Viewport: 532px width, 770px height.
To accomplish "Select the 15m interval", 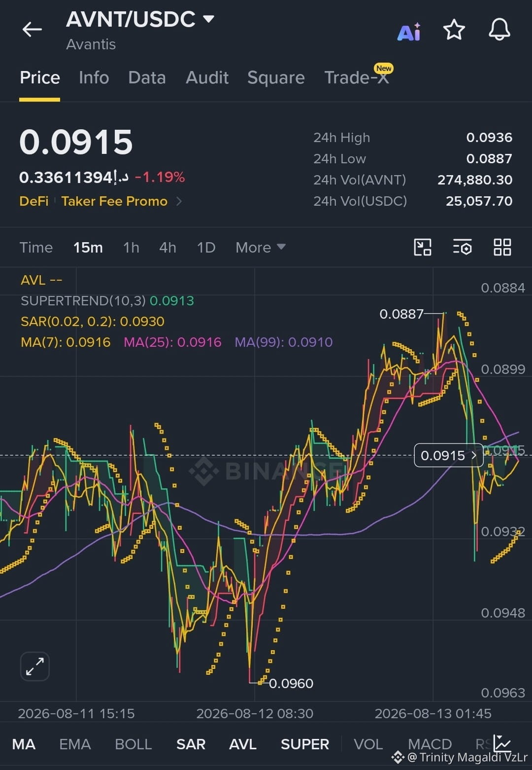I will coord(88,247).
